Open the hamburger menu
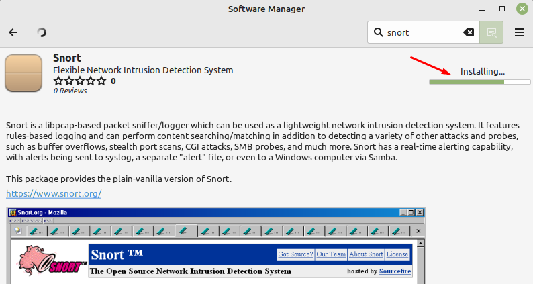 point(520,32)
